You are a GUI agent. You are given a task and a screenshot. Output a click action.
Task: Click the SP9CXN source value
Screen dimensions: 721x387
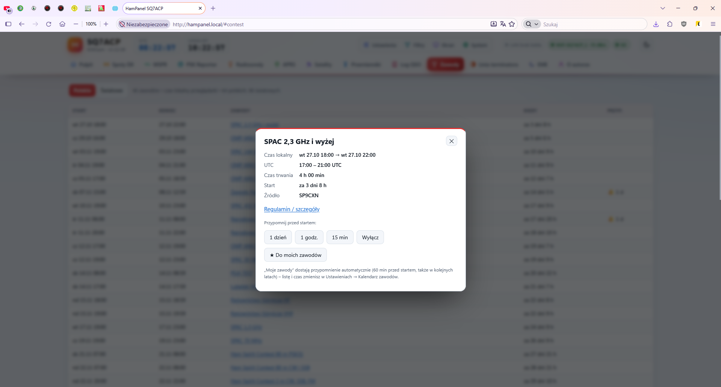pos(309,195)
